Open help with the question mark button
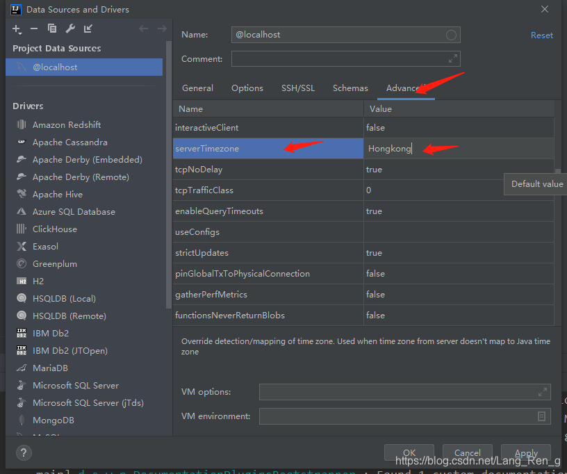The height and width of the screenshot is (474, 567). [x=24, y=452]
